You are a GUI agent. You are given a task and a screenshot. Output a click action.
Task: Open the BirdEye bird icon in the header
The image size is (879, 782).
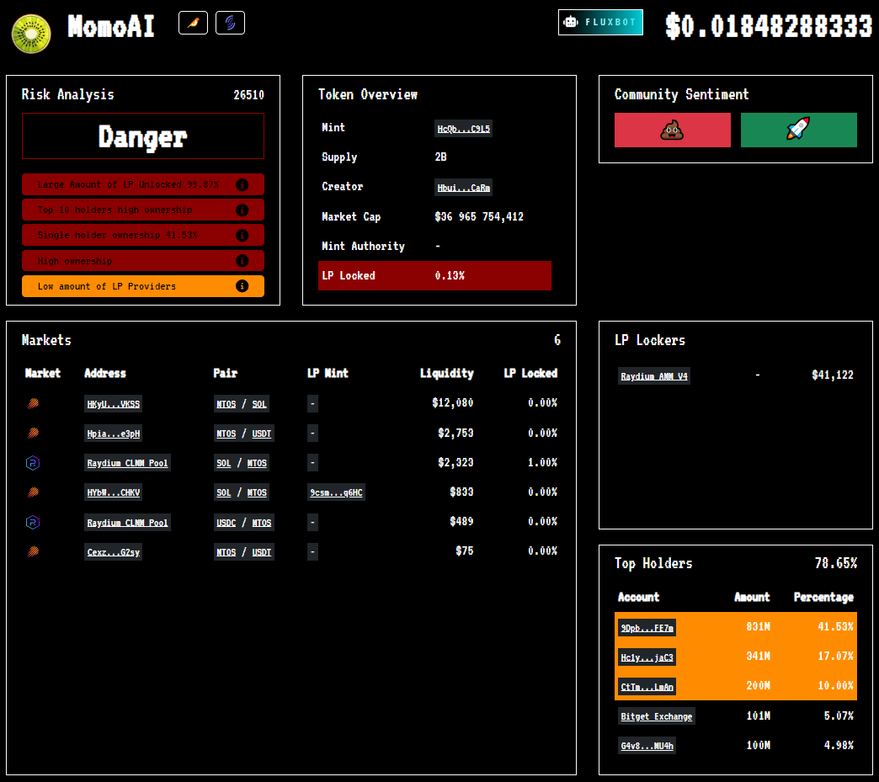[x=193, y=22]
